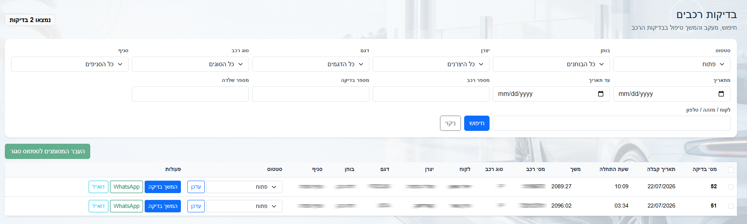Click פעולות column header in table
This screenshot has width=747, height=224.
(x=173, y=169)
